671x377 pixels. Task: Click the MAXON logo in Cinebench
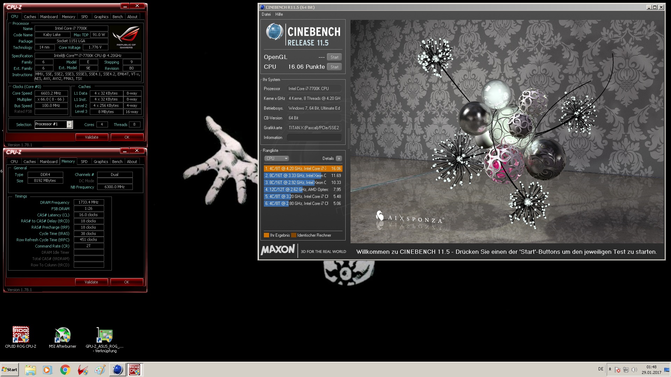pos(278,250)
